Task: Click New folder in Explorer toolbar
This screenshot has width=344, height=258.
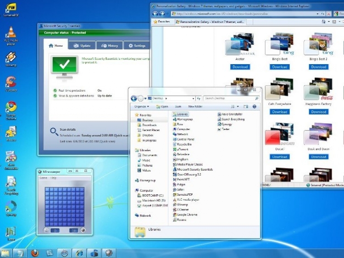Action: click(x=195, y=107)
